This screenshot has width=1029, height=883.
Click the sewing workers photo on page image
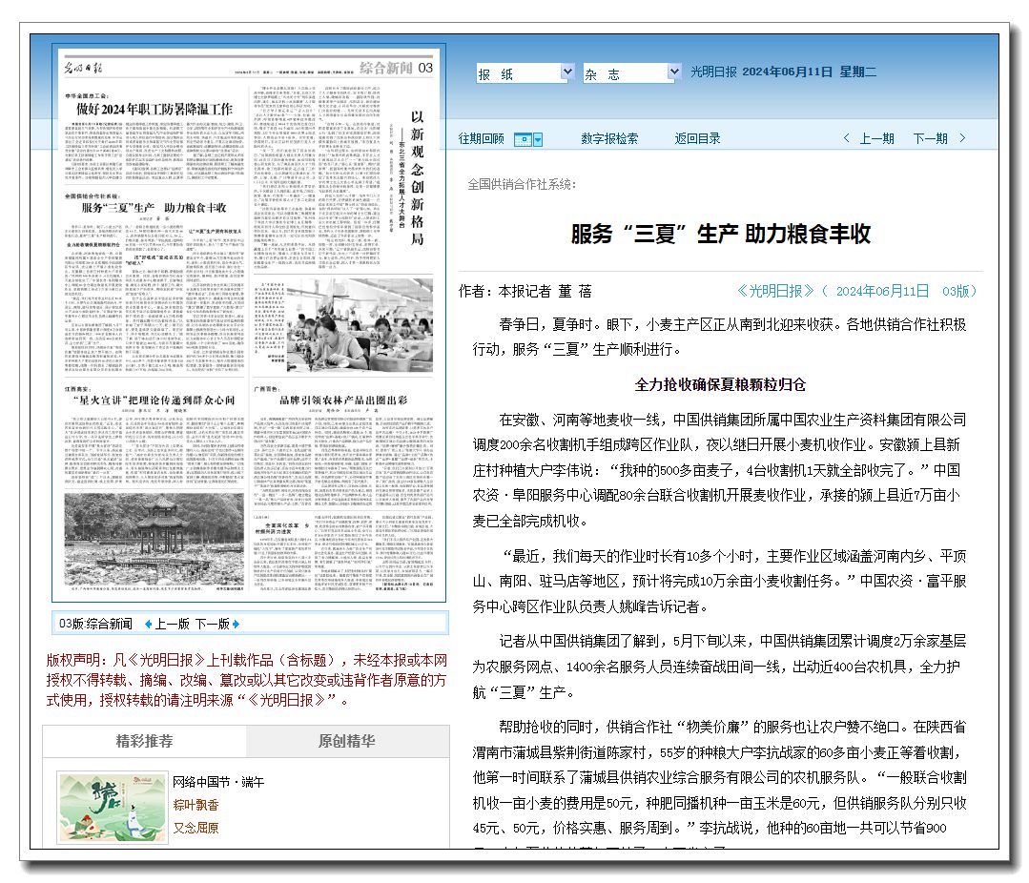coord(360,325)
